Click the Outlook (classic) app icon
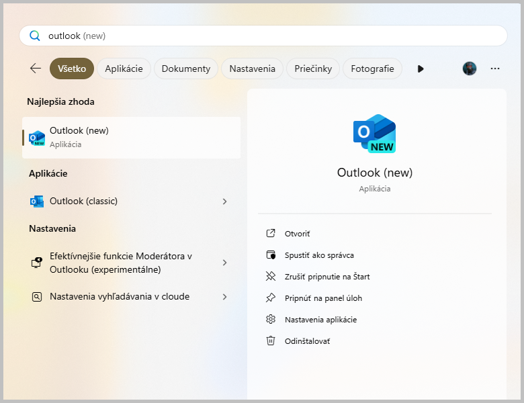Screen dimensions: 524x403 tap(37, 201)
